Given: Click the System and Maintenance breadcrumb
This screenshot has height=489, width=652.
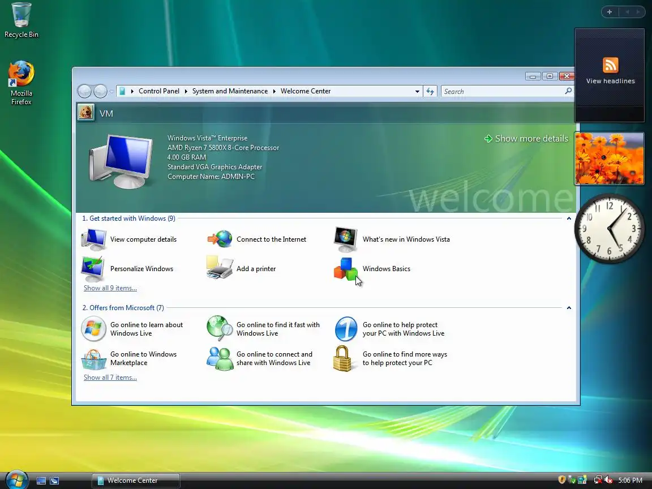Looking at the screenshot, I should tap(230, 91).
